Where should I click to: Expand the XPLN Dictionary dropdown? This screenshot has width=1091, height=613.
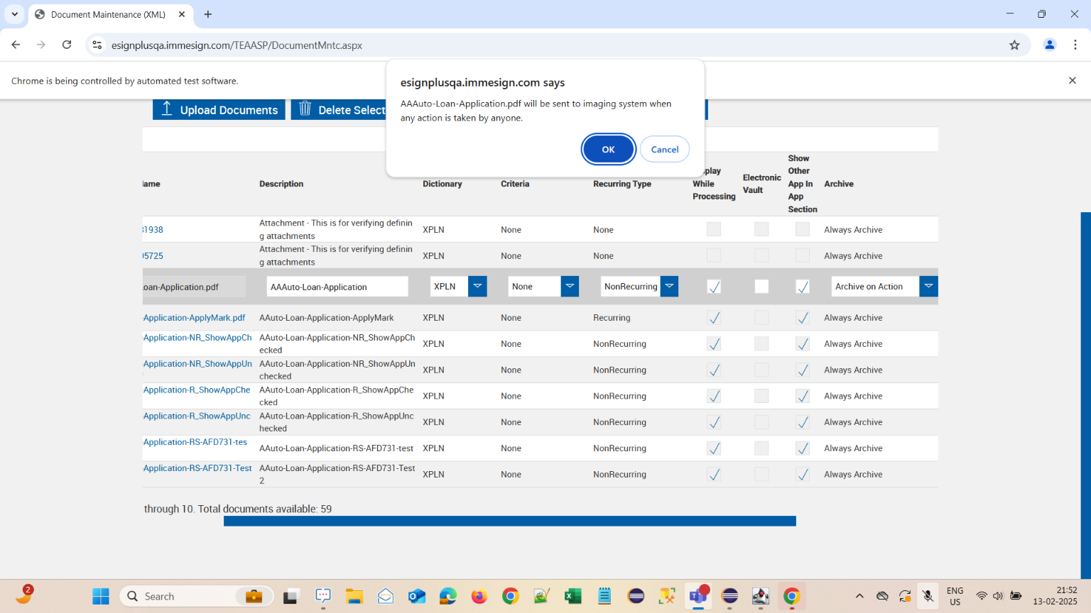click(x=478, y=287)
